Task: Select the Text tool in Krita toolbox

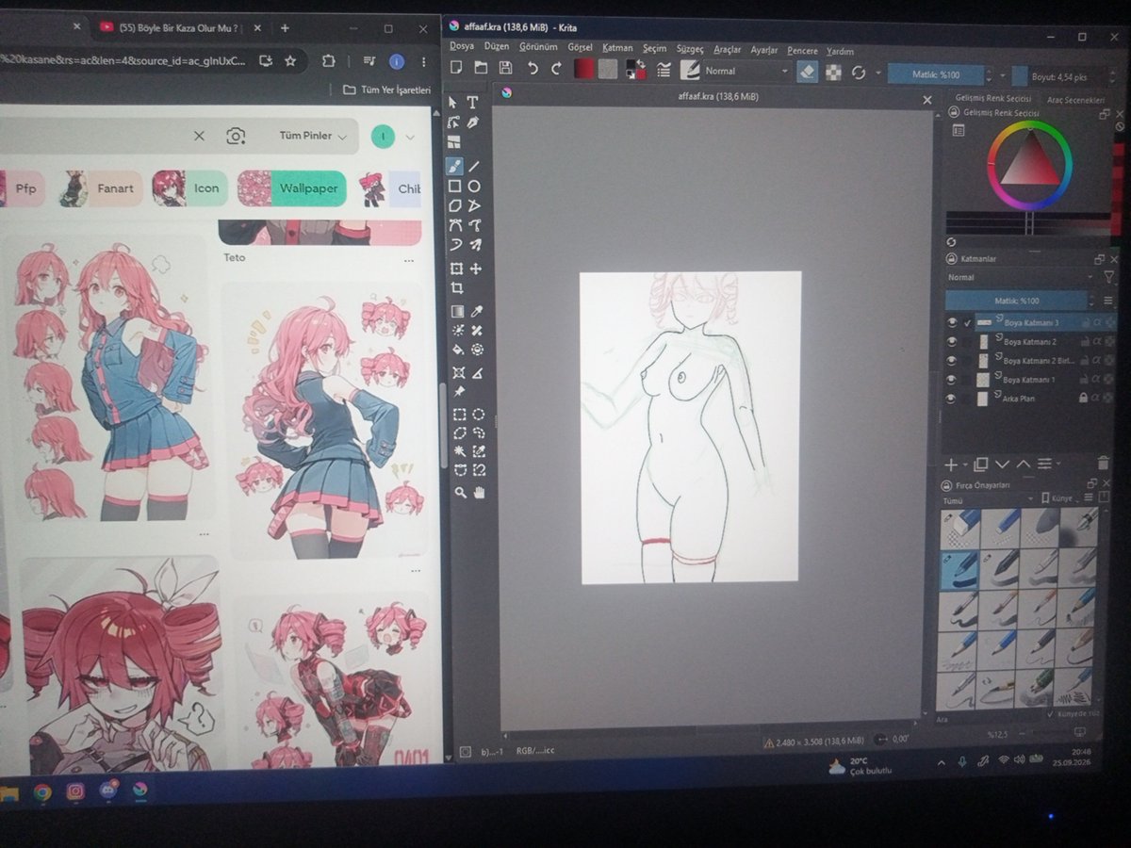Action: [473, 102]
